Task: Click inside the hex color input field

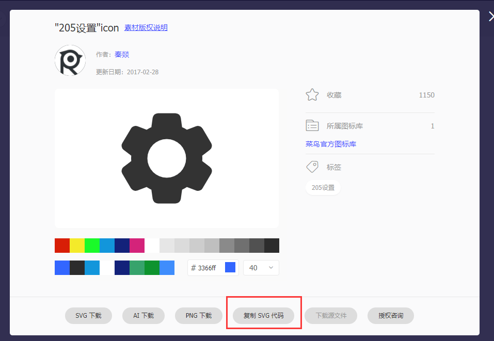Action: 205,267
